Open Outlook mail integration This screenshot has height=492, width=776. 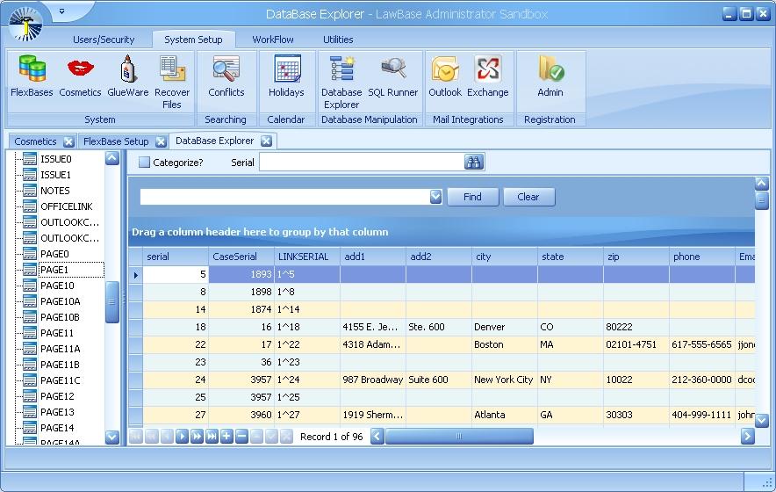[445, 76]
